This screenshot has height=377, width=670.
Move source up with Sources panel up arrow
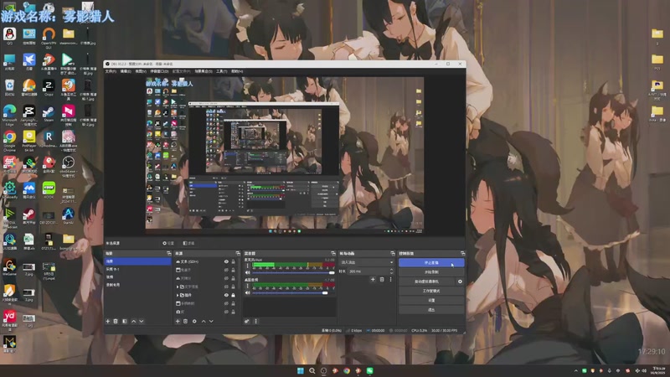pyautogui.click(x=204, y=321)
